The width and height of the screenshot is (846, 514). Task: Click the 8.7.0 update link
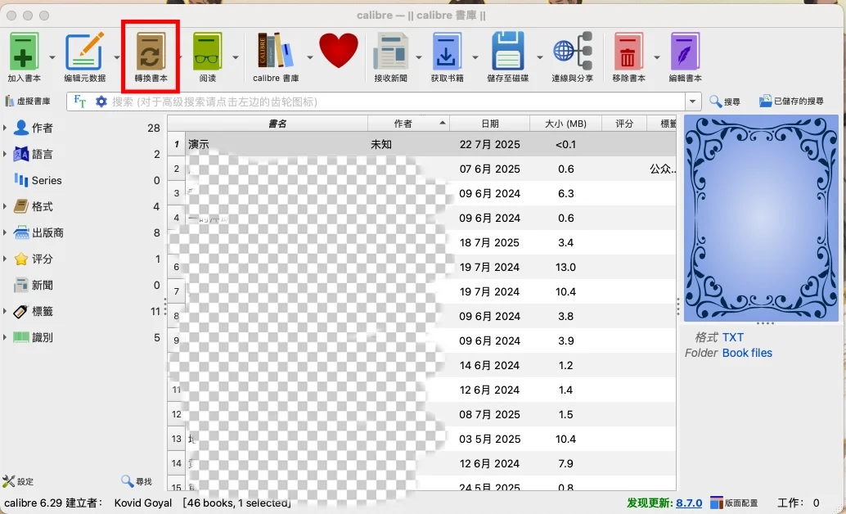(x=689, y=503)
